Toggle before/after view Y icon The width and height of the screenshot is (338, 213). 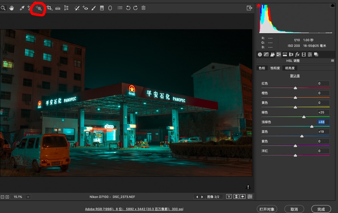coord(229,197)
